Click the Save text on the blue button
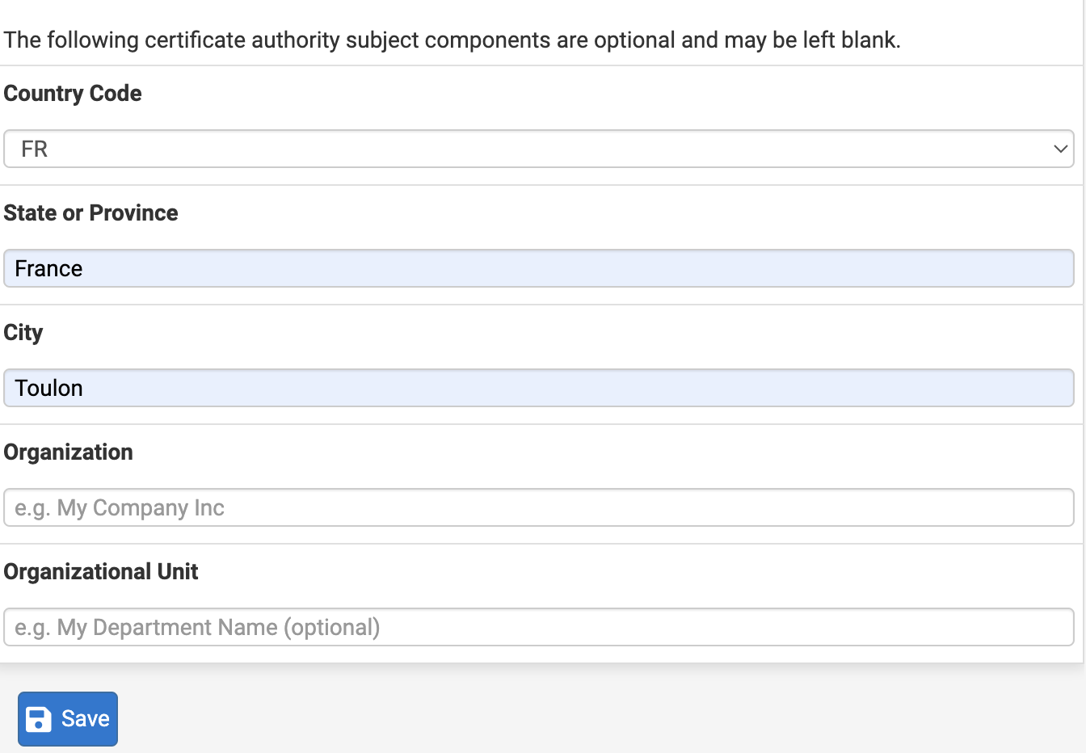1086x753 pixels. (x=86, y=719)
